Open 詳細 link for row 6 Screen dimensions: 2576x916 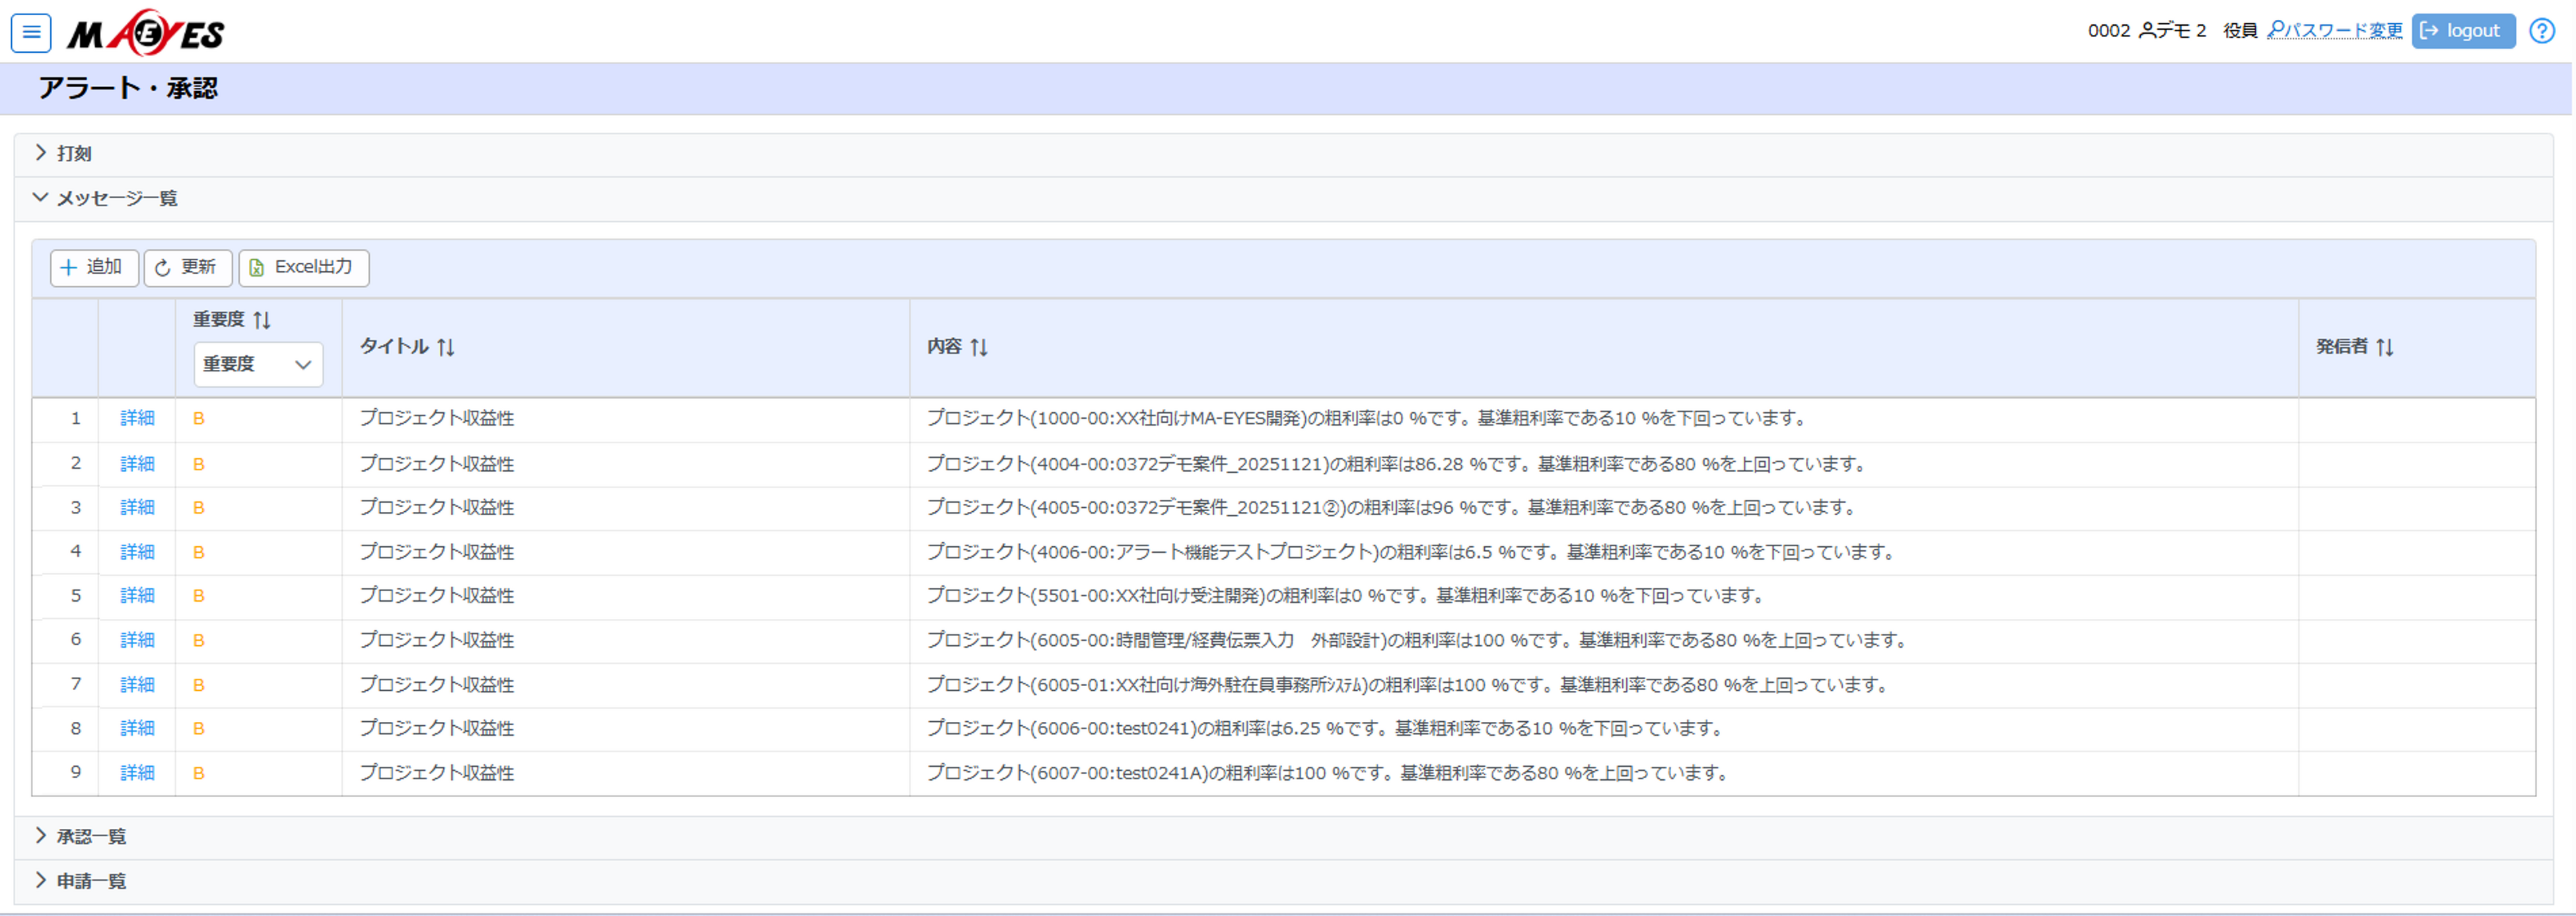point(137,640)
